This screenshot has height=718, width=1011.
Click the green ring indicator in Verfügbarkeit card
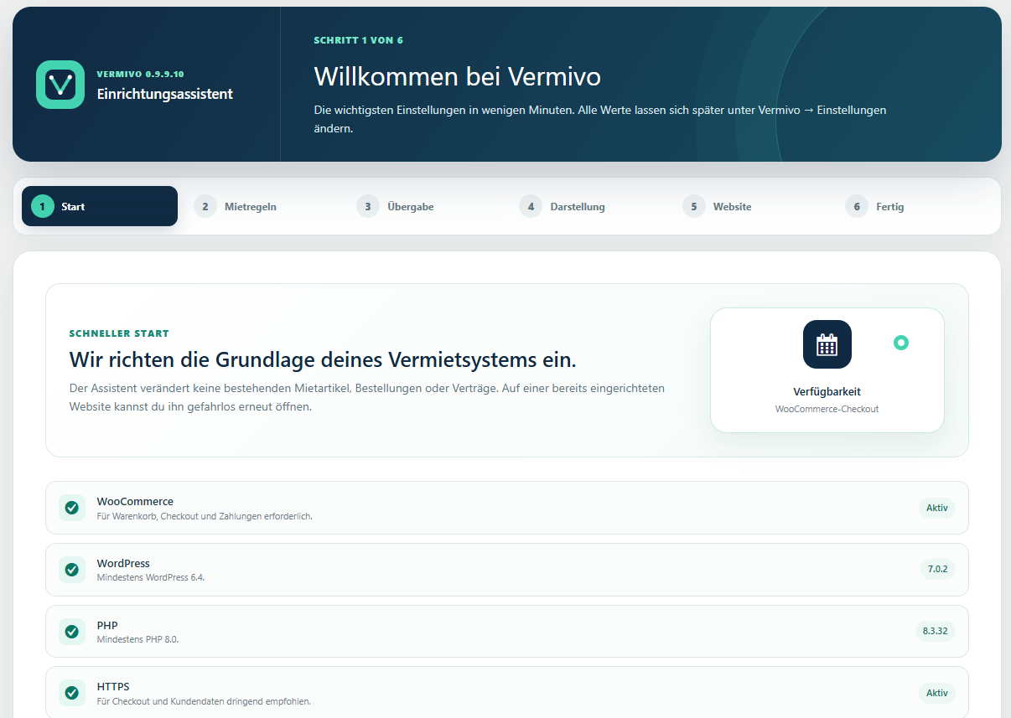901,343
